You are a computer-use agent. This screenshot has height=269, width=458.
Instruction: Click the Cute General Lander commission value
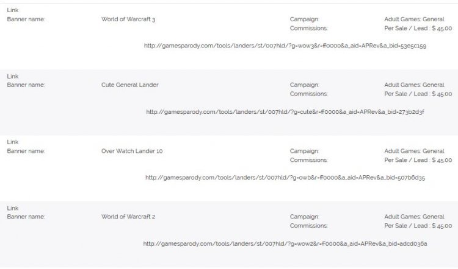pos(418,94)
